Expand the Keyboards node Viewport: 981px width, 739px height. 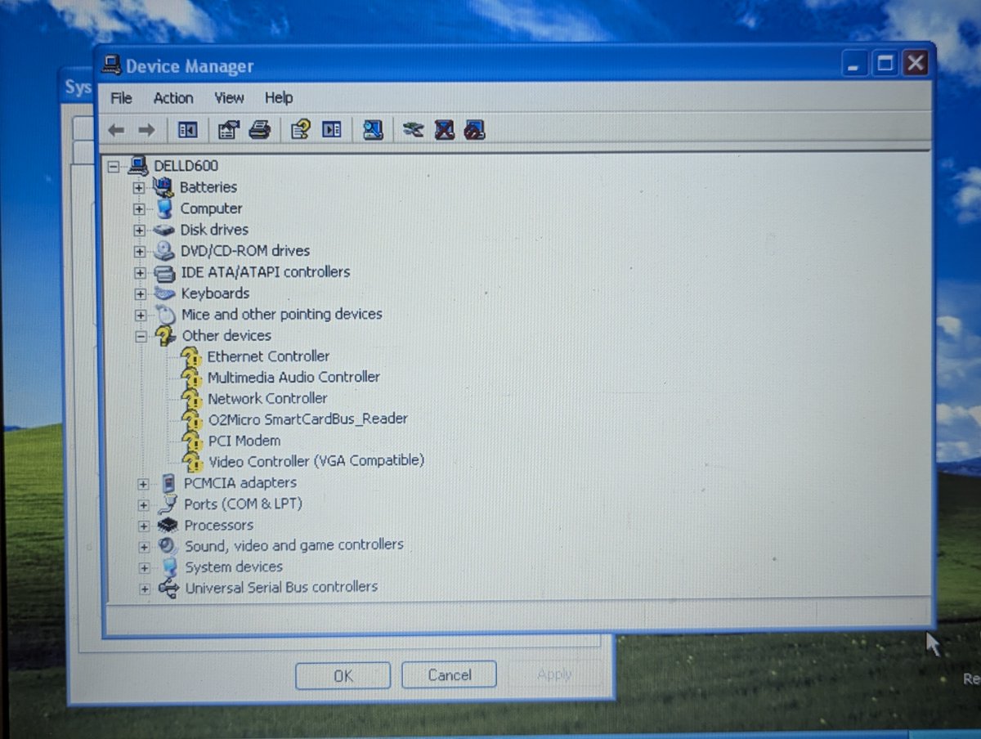tap(141, 293)
